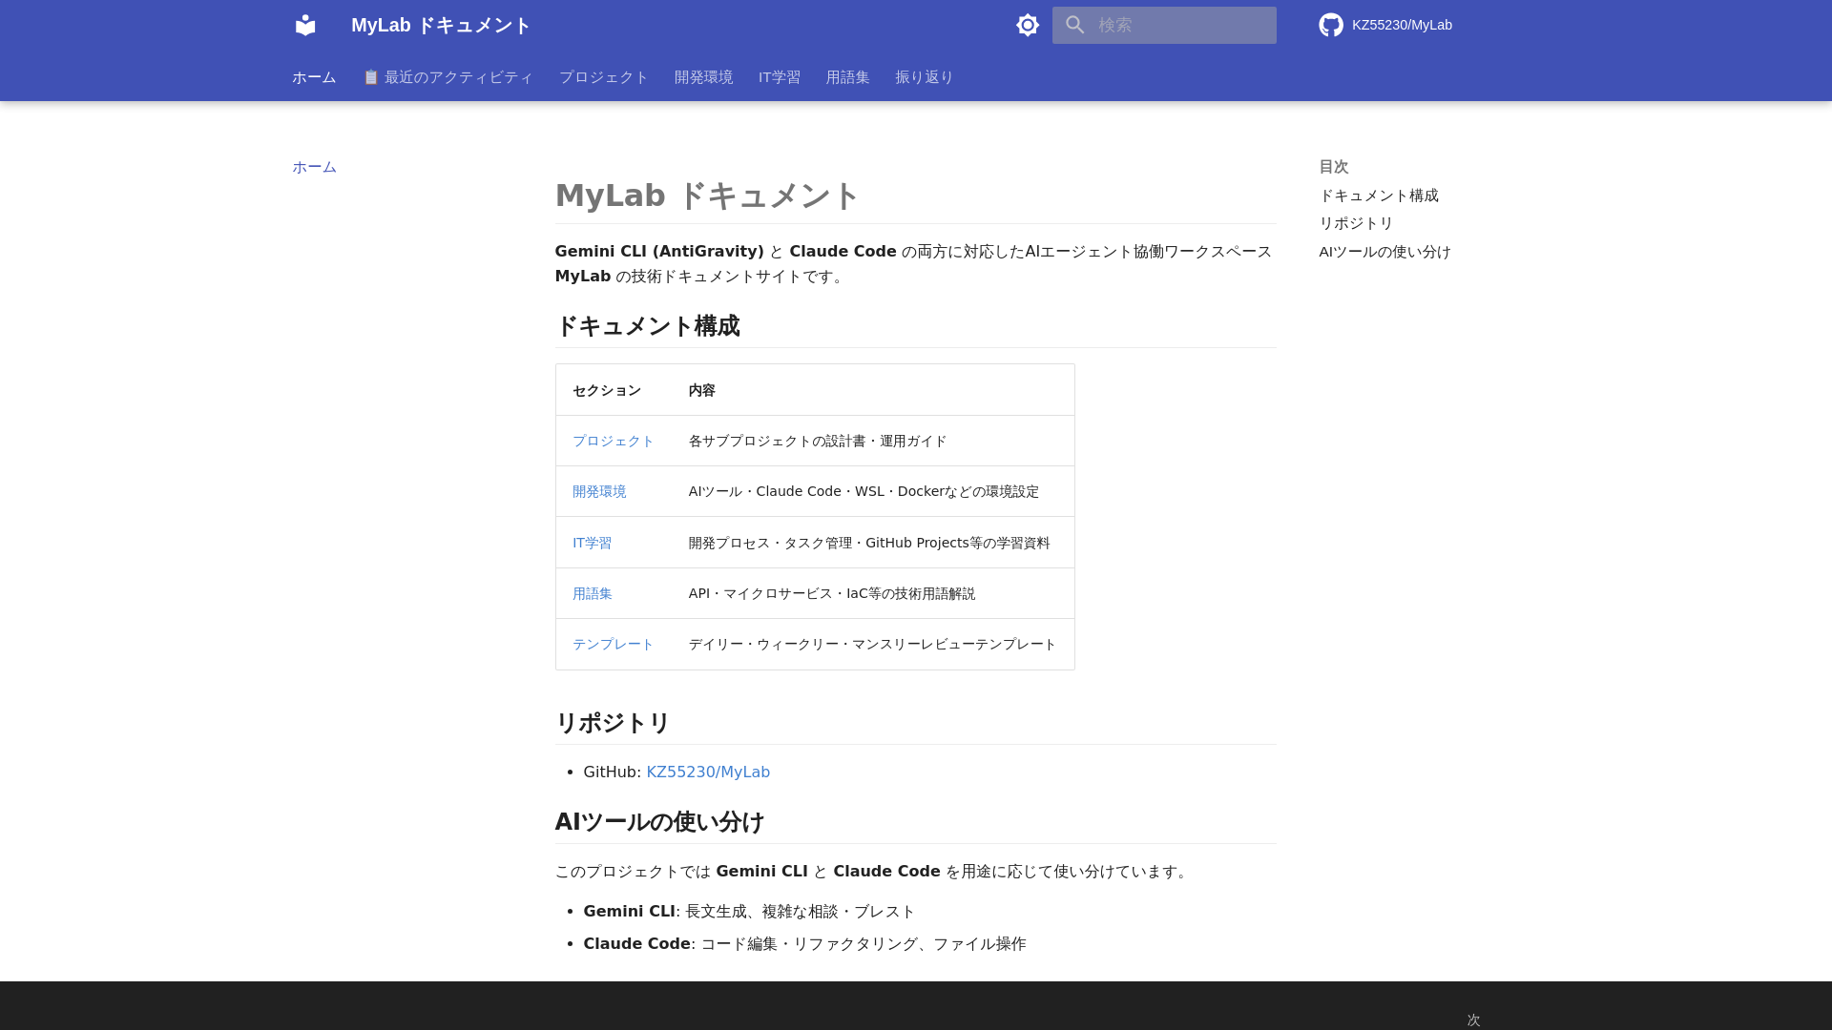Open the GitHub icon in header
The width and height of the screenshot is (1832, 1030).
coord(1331,25)
